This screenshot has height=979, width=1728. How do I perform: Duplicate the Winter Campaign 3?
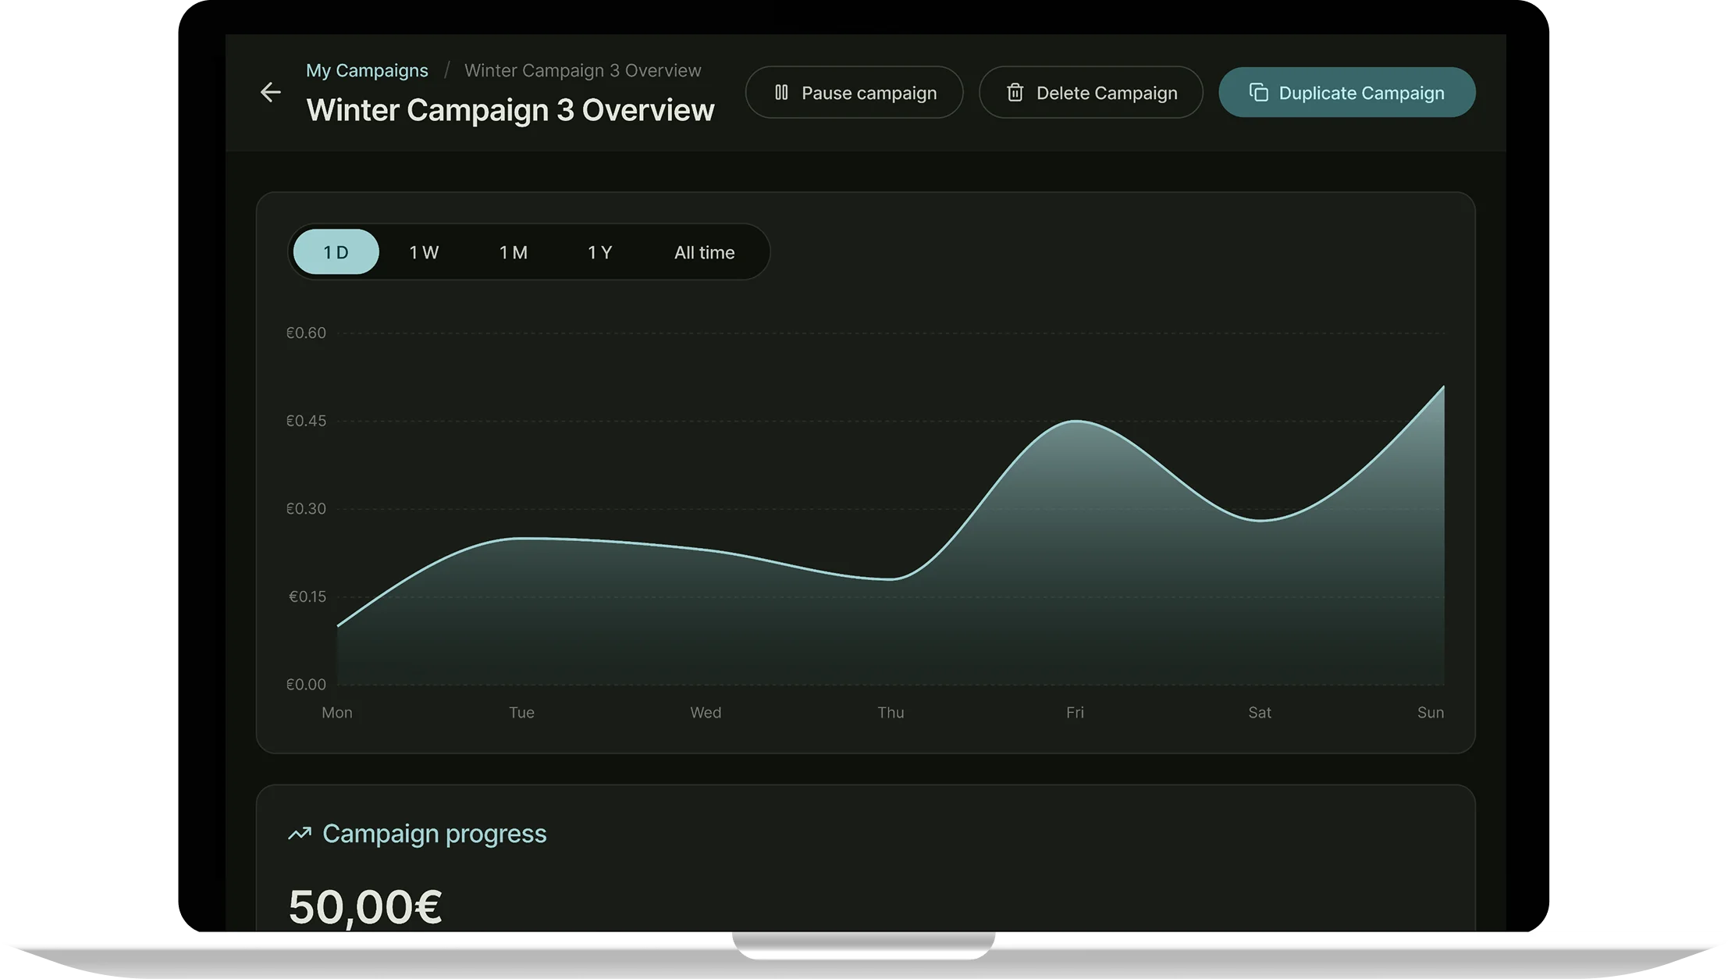pyautogui.click(x=1346, y=92)
